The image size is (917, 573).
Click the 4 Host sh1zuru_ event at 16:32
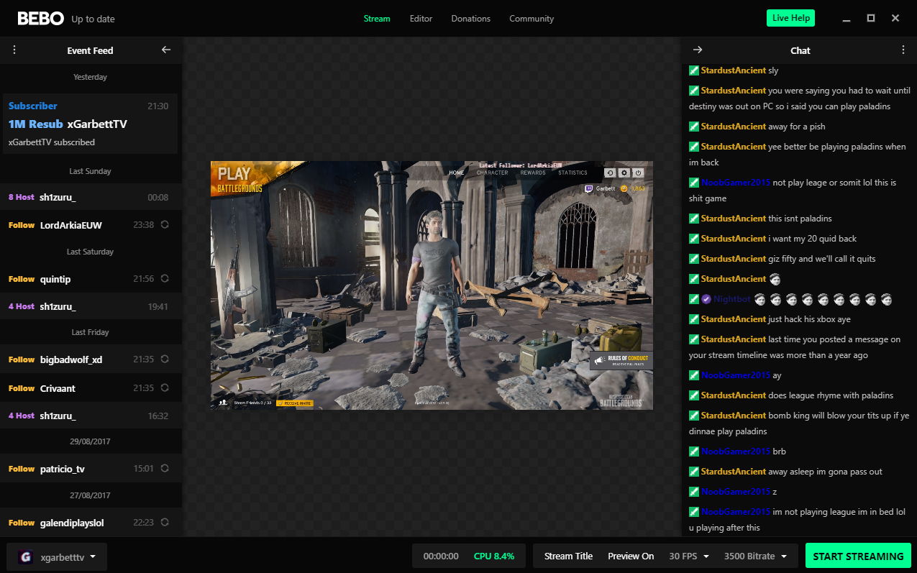pos(91,416)
